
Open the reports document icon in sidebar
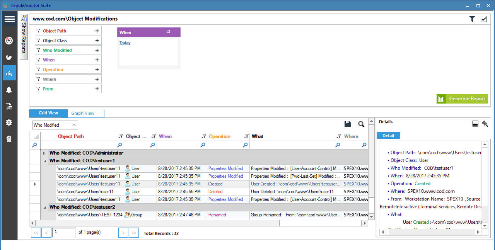point(9,106)
